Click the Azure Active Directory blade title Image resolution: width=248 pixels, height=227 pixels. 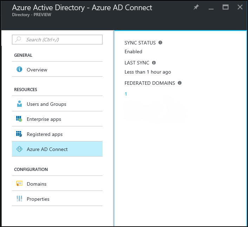(x=82, y=8)
